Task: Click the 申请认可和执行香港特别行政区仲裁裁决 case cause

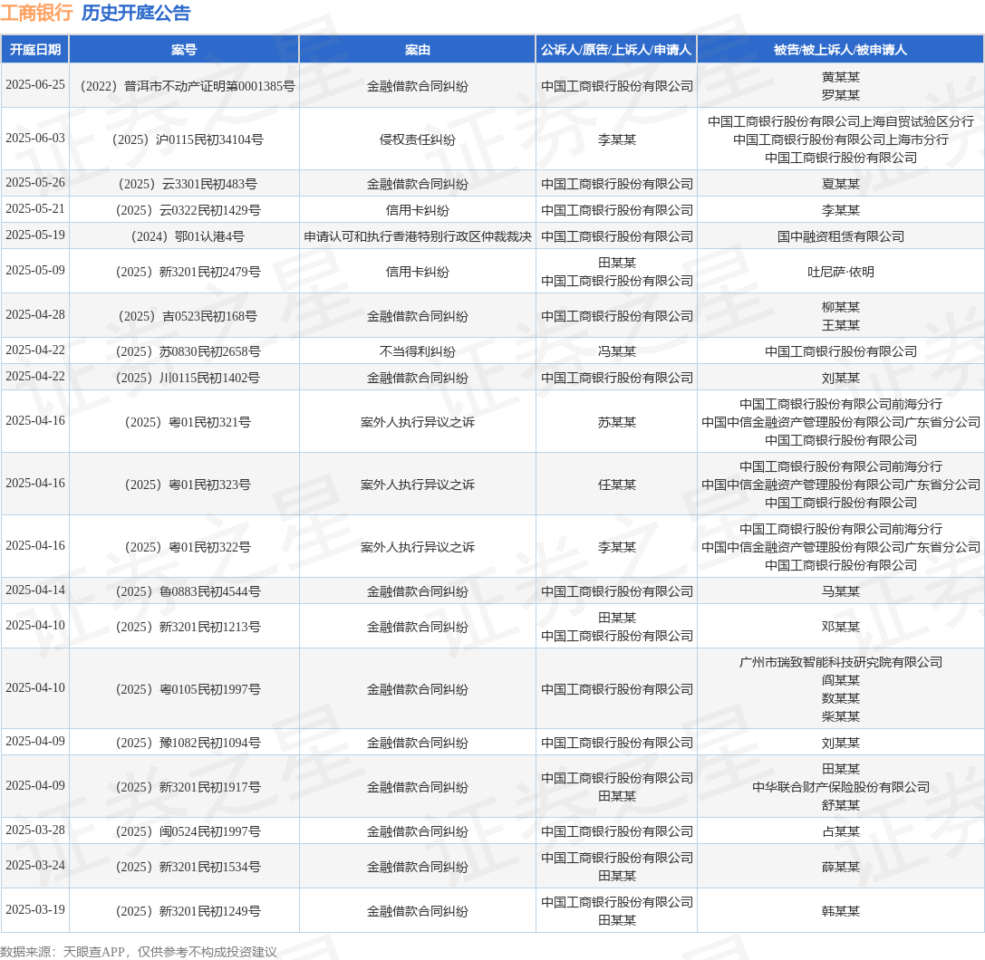Action: pyautogui.click(x=417, y=236)
